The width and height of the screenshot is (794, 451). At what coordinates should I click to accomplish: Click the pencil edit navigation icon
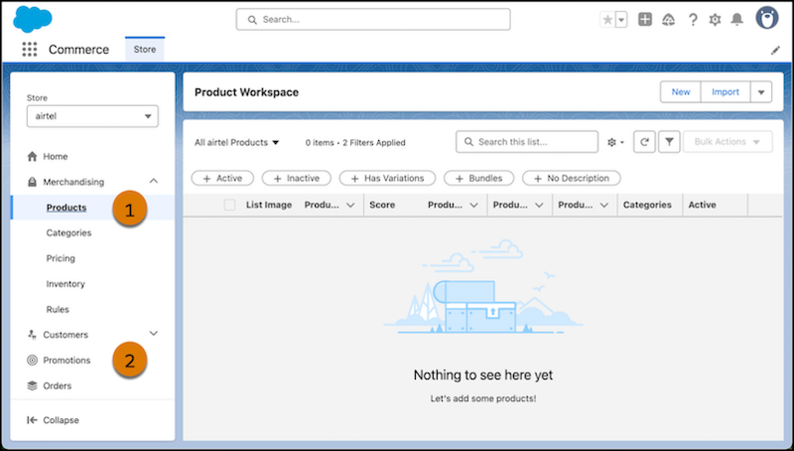[775, 51]
